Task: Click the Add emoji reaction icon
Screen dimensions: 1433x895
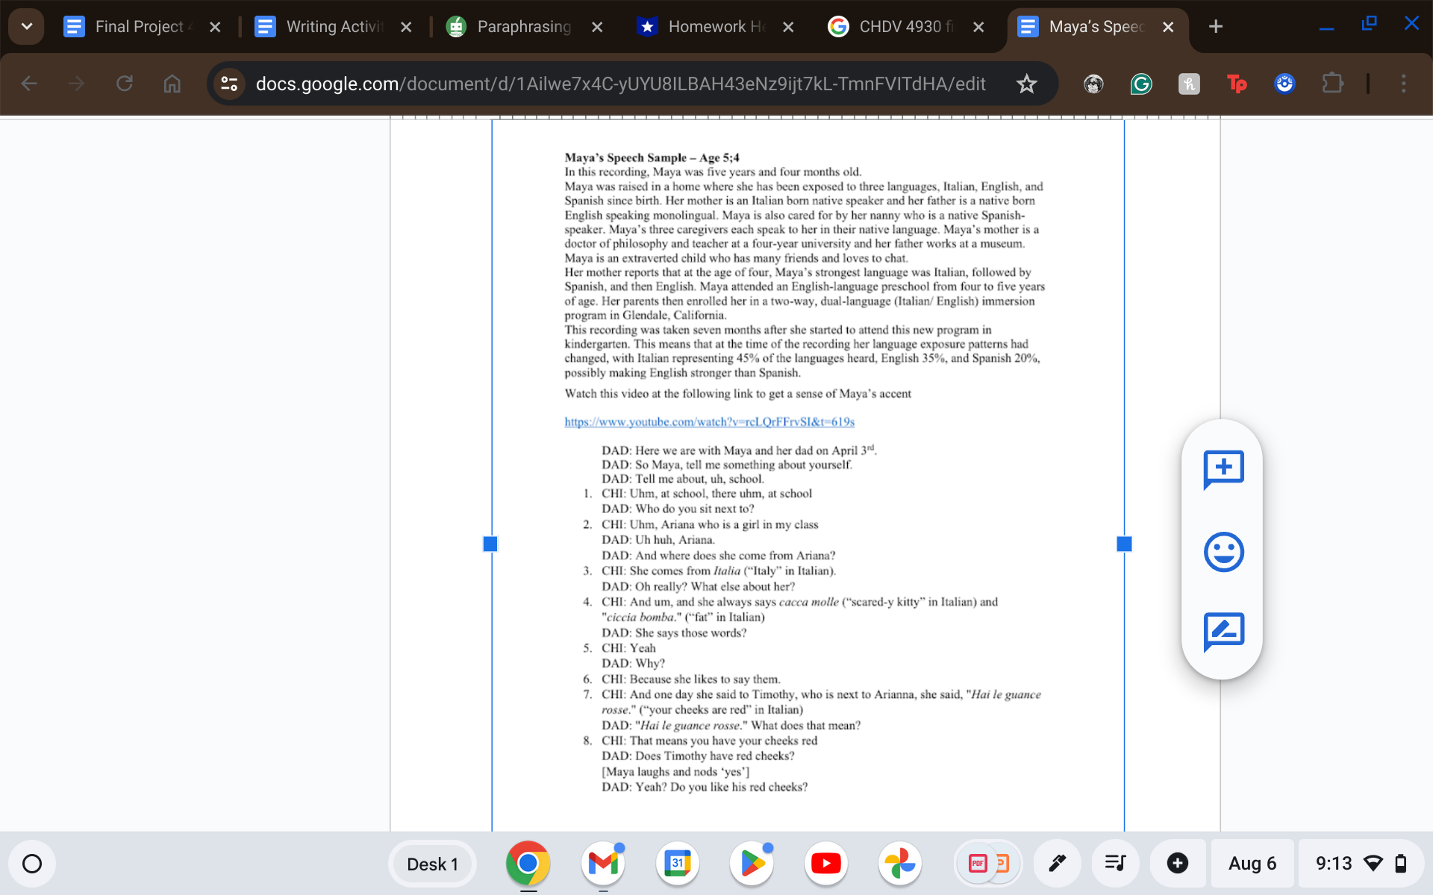Action: point(1223,552)
